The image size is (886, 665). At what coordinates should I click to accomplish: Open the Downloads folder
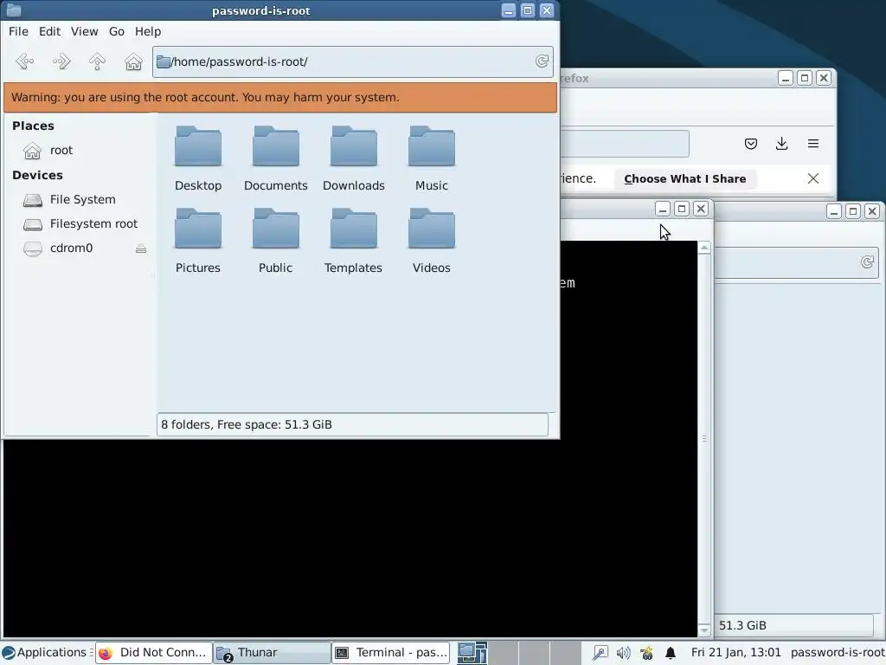pyautogui.click(x=354, y=158)
